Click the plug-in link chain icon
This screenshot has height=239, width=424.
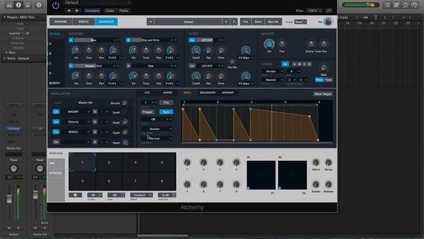click(x=329, y=11)
